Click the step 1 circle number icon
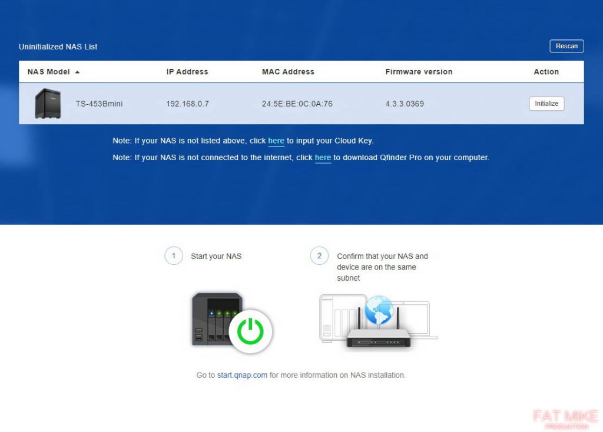The height and width of the screenshot is (432, 603). coord(173,256)
